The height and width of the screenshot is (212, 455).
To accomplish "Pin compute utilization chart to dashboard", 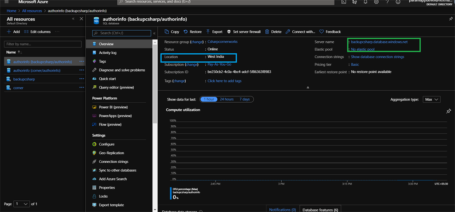I will [448, 111].
